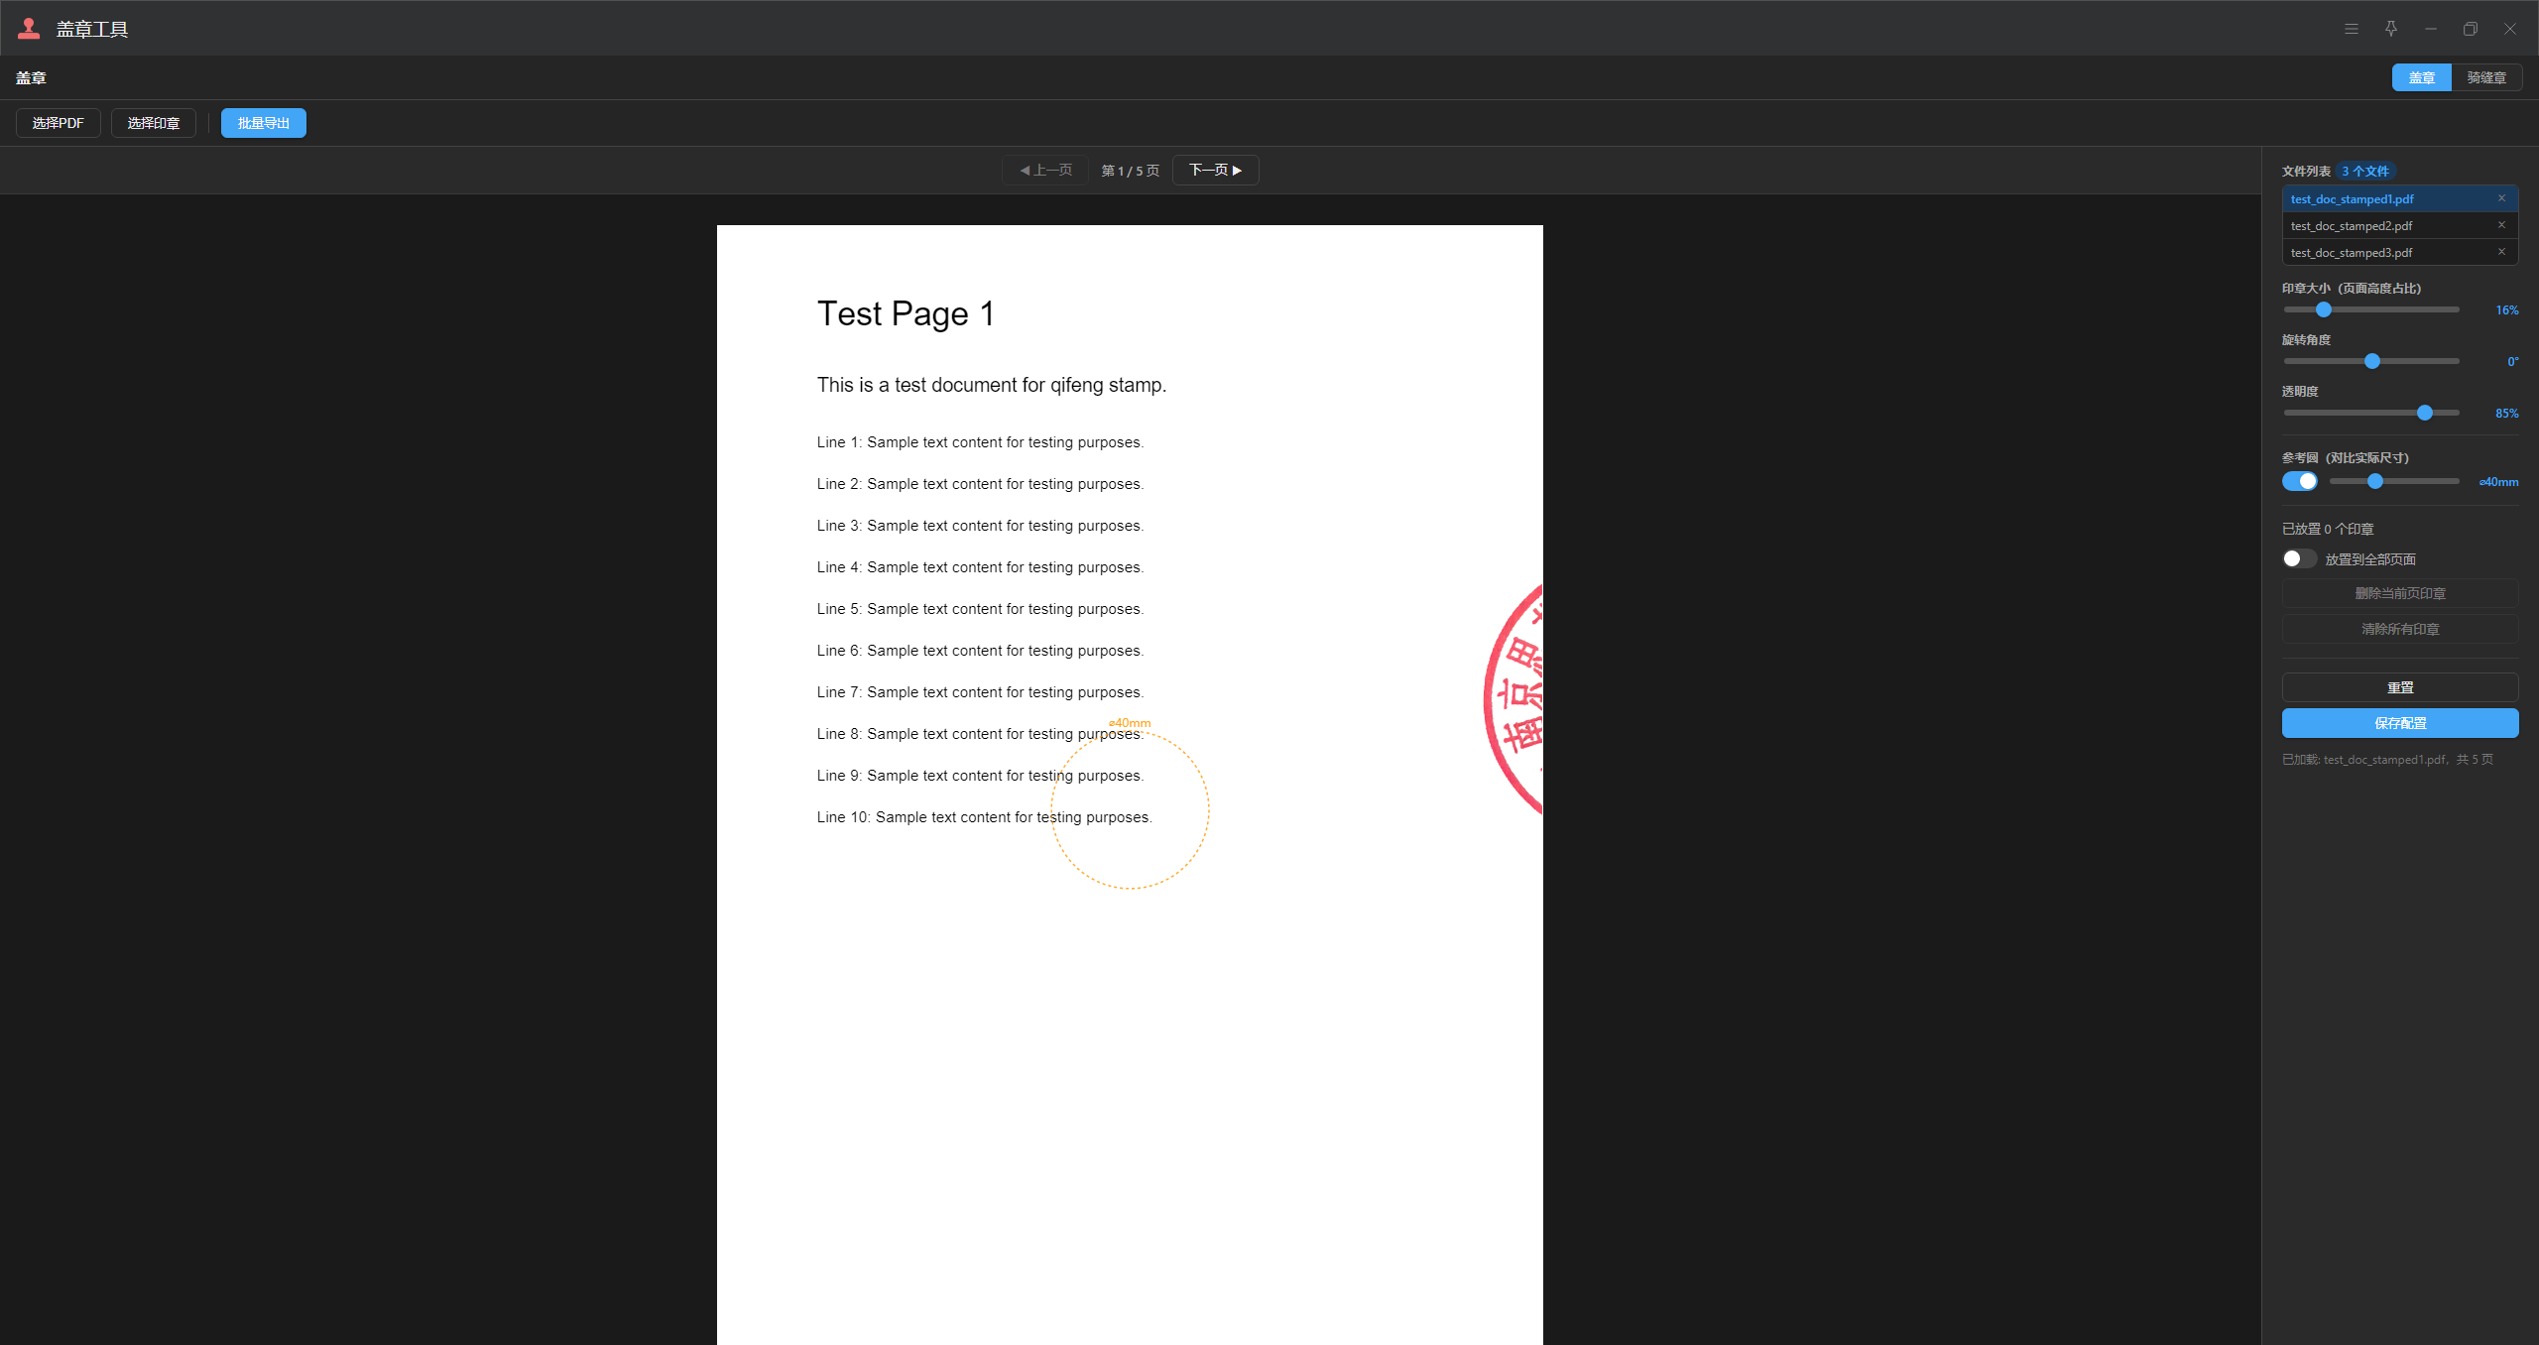Click the Test Page 1 heading in the PDF
Image resolution: width=2539 pixels, height=1345 pixels.
(906, 313)
